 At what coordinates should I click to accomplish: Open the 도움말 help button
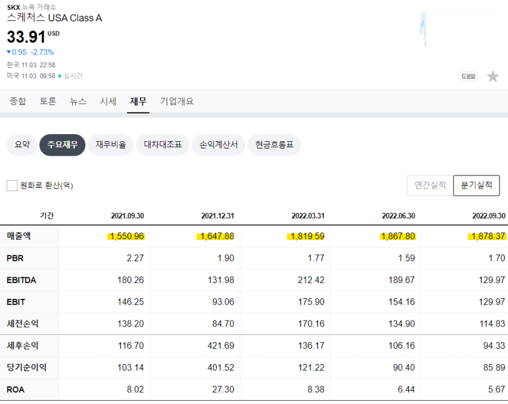(x=468, y=76)
